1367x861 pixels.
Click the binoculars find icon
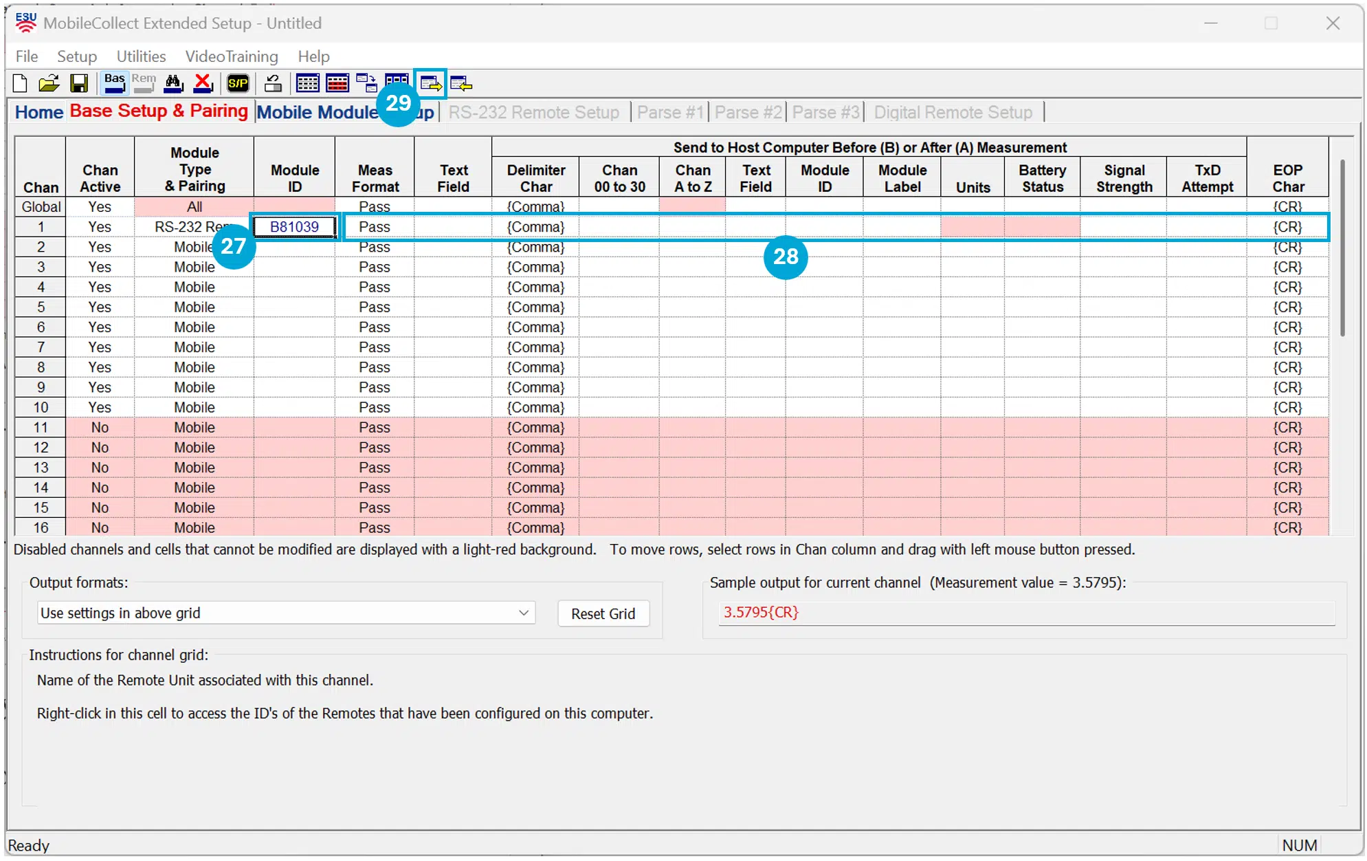(x=174, y=84)
